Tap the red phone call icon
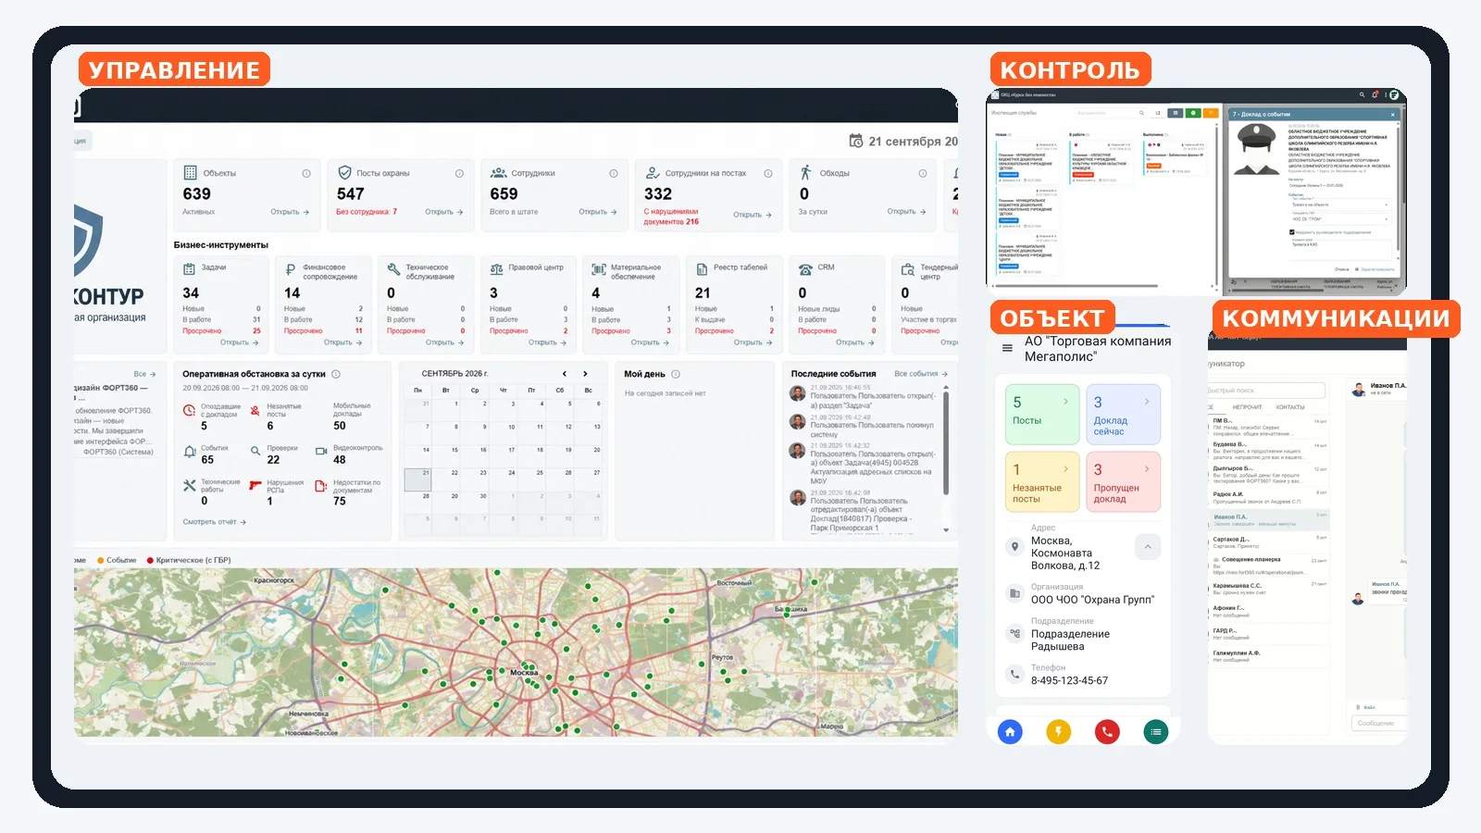Image resolution: width=1481 pixels, height=833 pixels. point(1106,732)
